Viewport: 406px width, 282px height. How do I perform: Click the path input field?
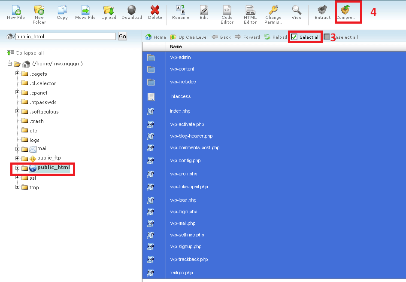tap(65, 37)
